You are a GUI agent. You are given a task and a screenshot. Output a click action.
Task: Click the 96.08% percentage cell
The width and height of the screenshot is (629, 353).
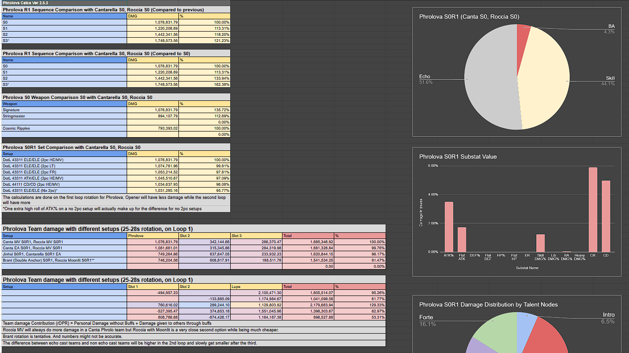[x=204, y=184]
